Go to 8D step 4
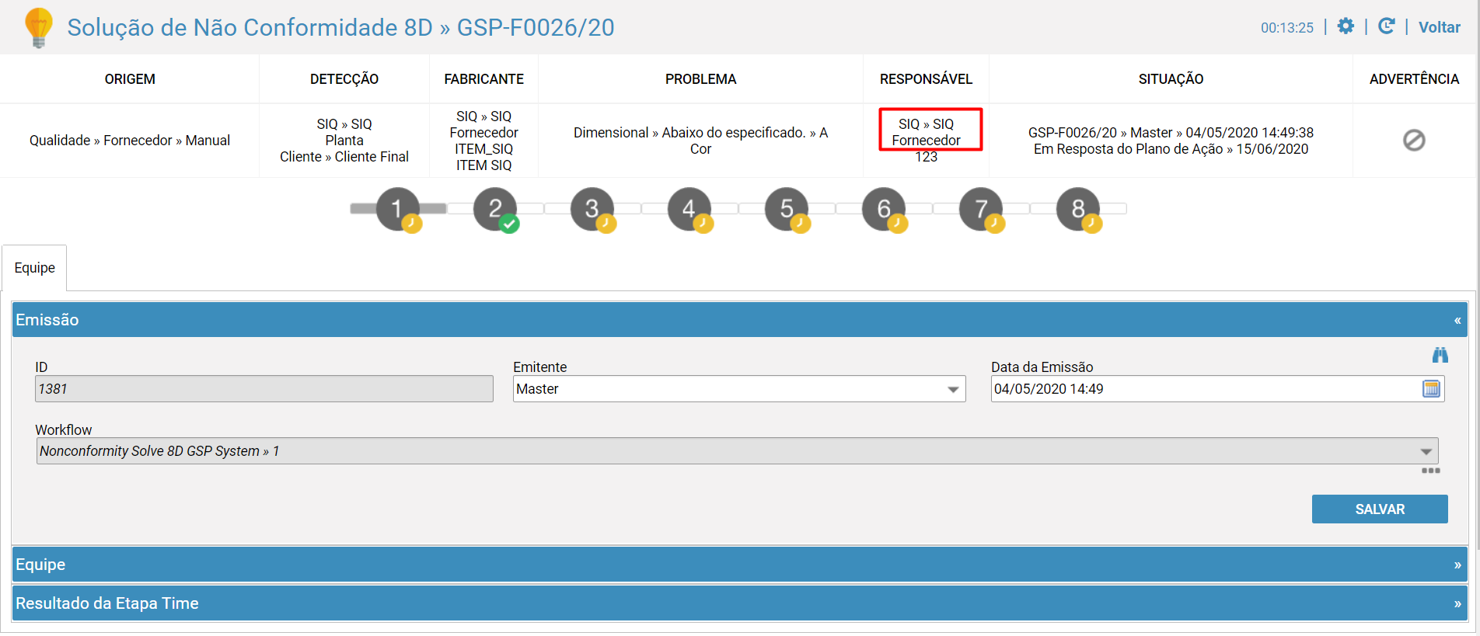This screenshot has height=636, width=1480. [689, 209]
